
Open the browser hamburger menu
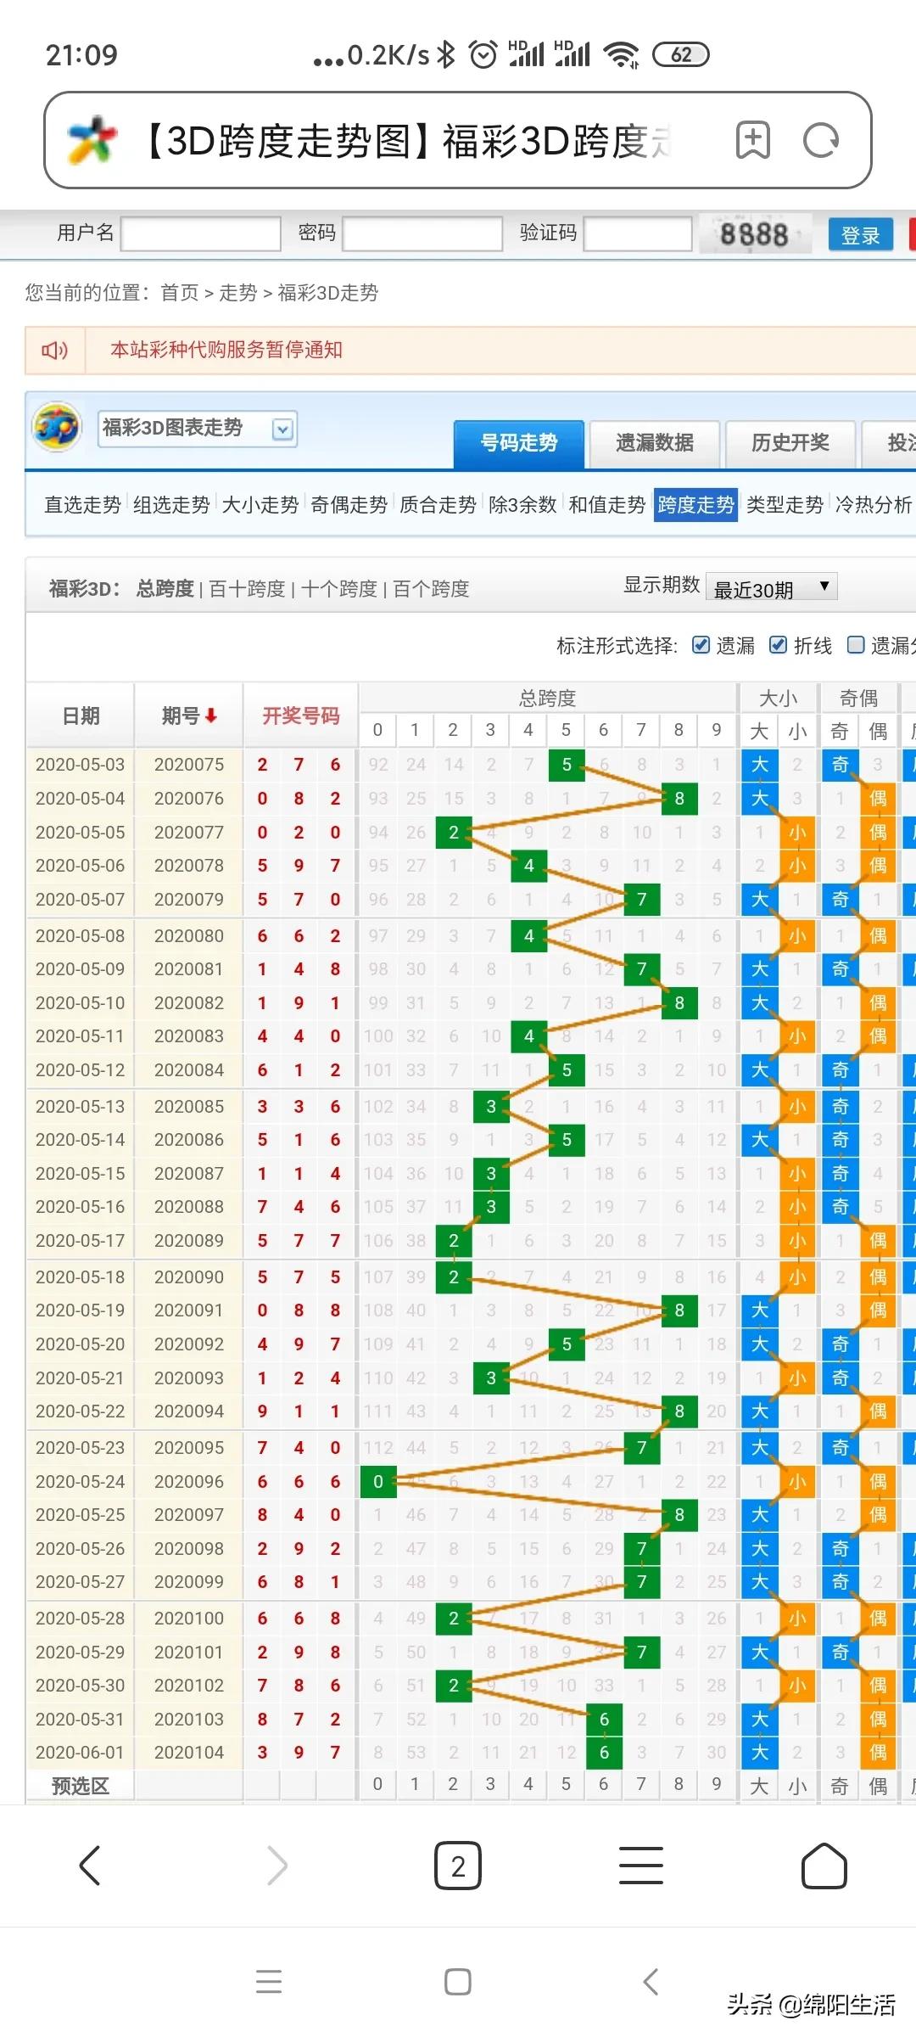click(641, 1866)
